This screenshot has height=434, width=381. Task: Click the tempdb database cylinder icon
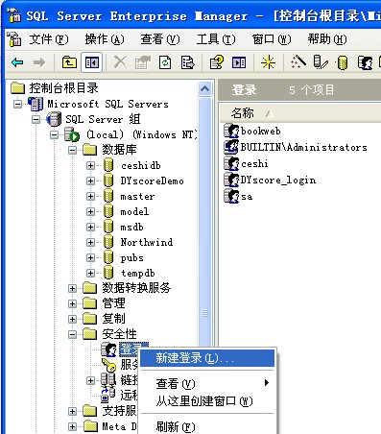(x=108, y=273)
